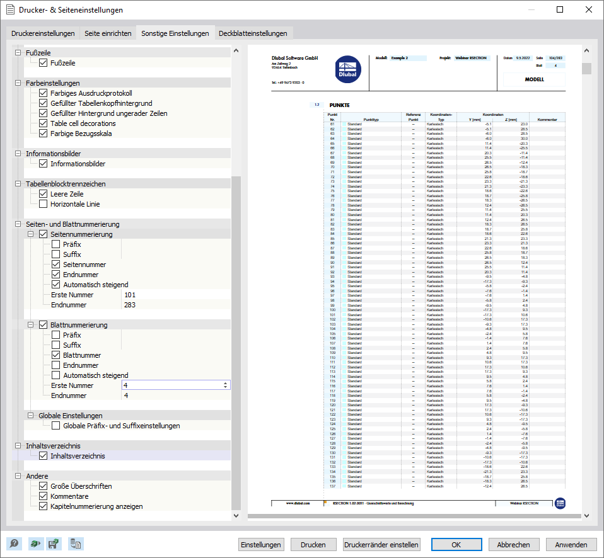
Task: Uncheck the Blattnummer checkbox
Action: [56, 355]
